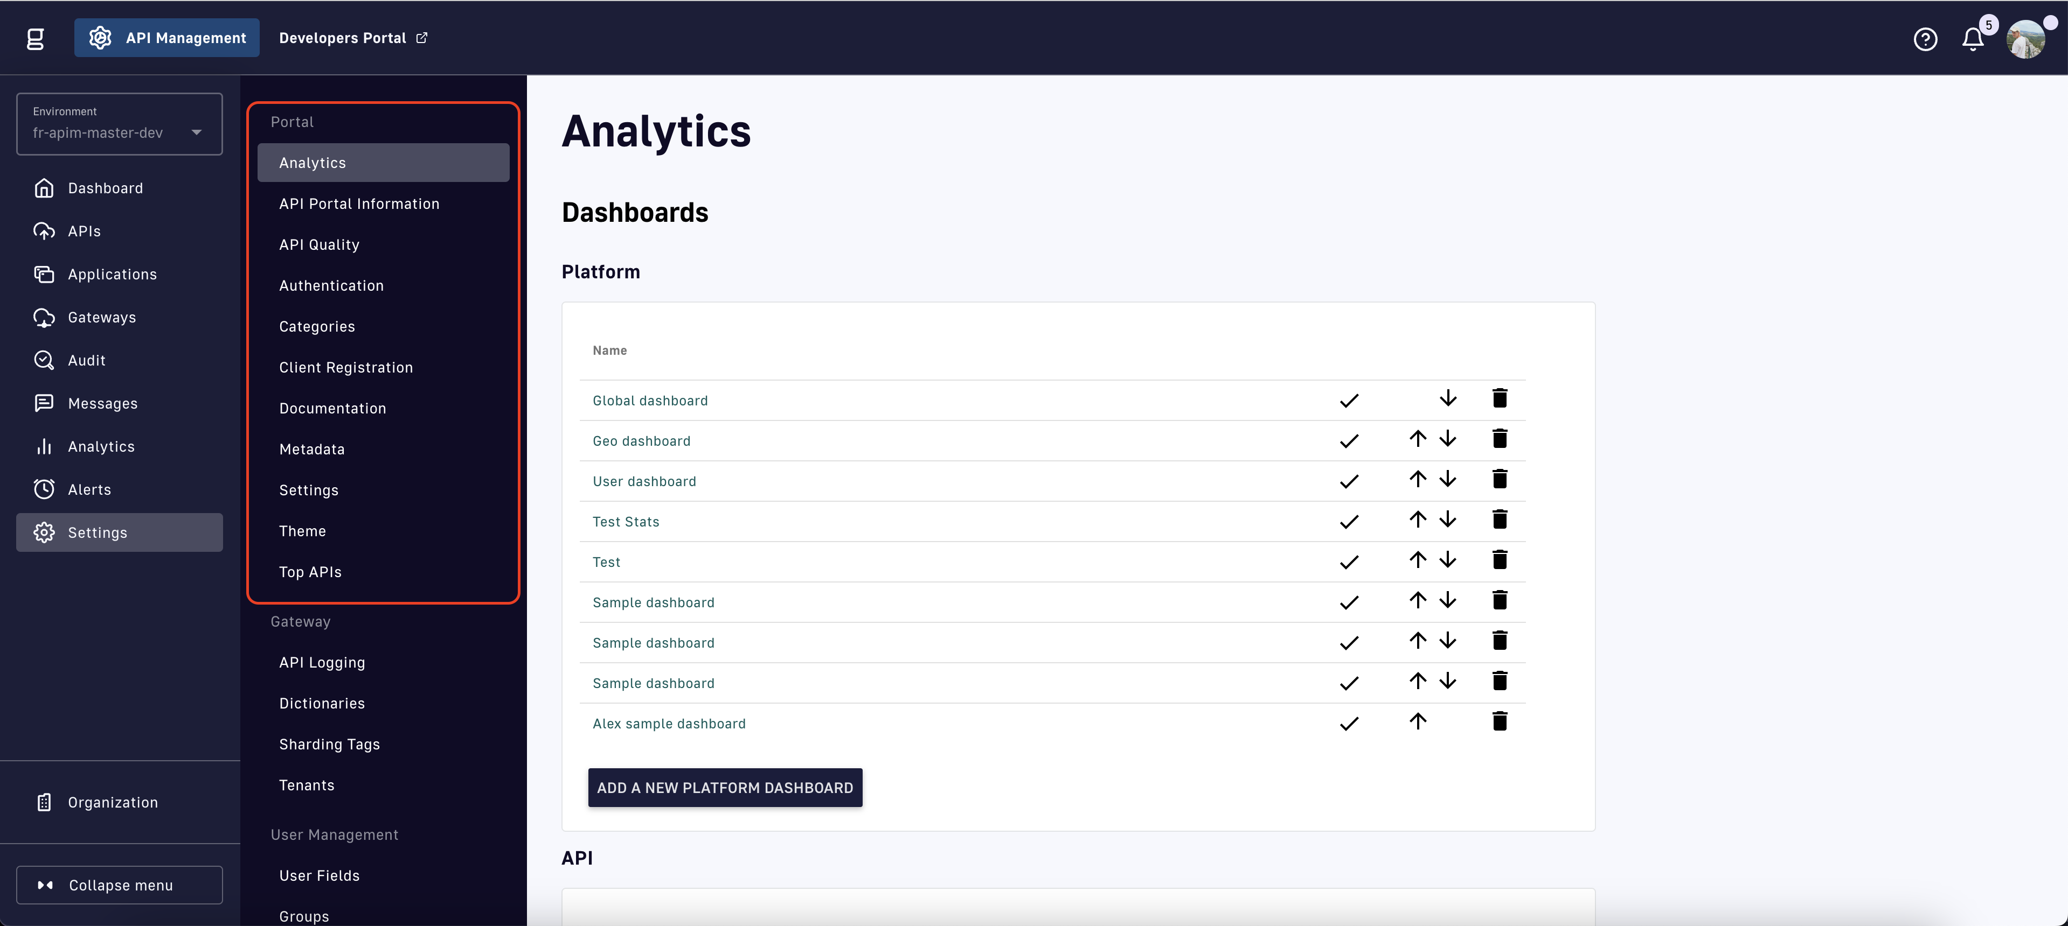Toggle enabled checkmark for Test dashboard
The width and height of the screenshot is (2068, 926).
point(1349,562)
